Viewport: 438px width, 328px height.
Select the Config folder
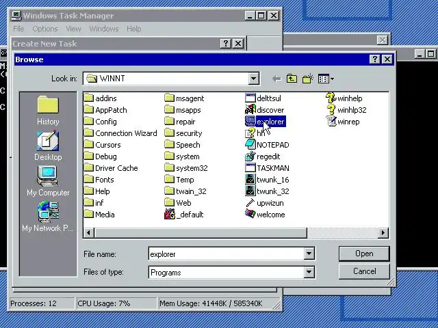coord(101,122)
